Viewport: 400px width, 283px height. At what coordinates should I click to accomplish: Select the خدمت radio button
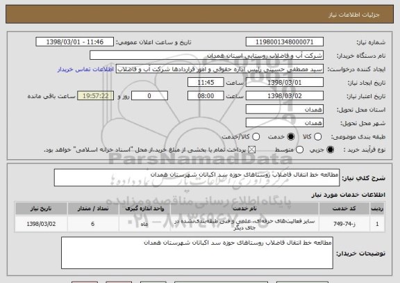[x=291, y=137]
